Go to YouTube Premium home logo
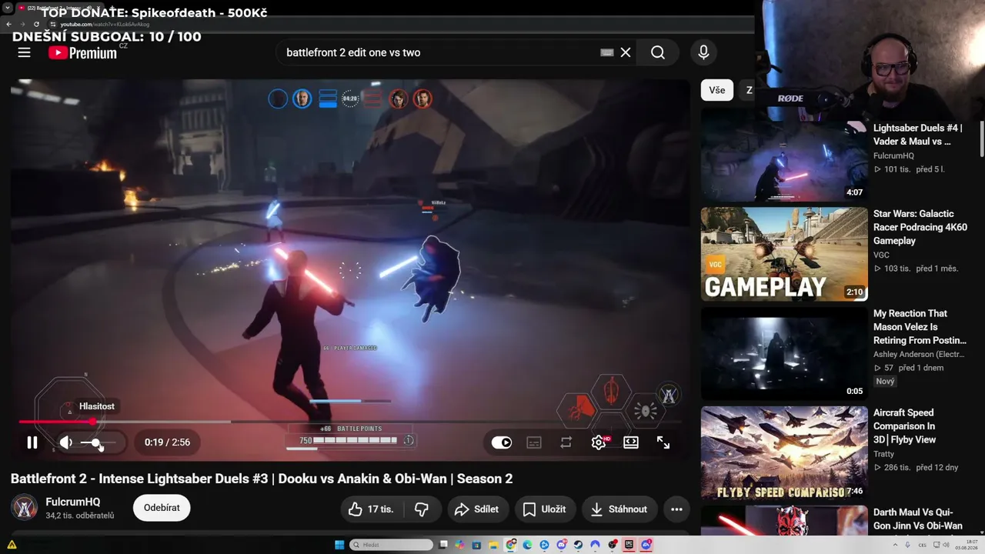The height and width of the screenshot is (554, 985). (x=83, y=52)
